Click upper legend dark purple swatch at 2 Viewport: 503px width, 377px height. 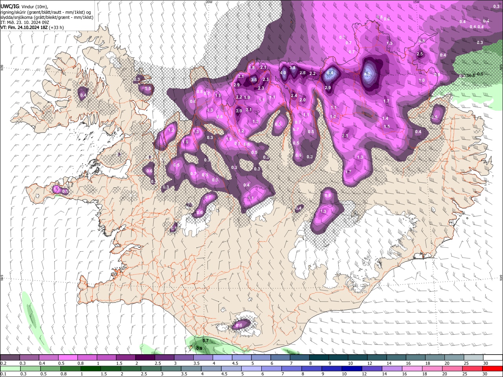[145, 358]
